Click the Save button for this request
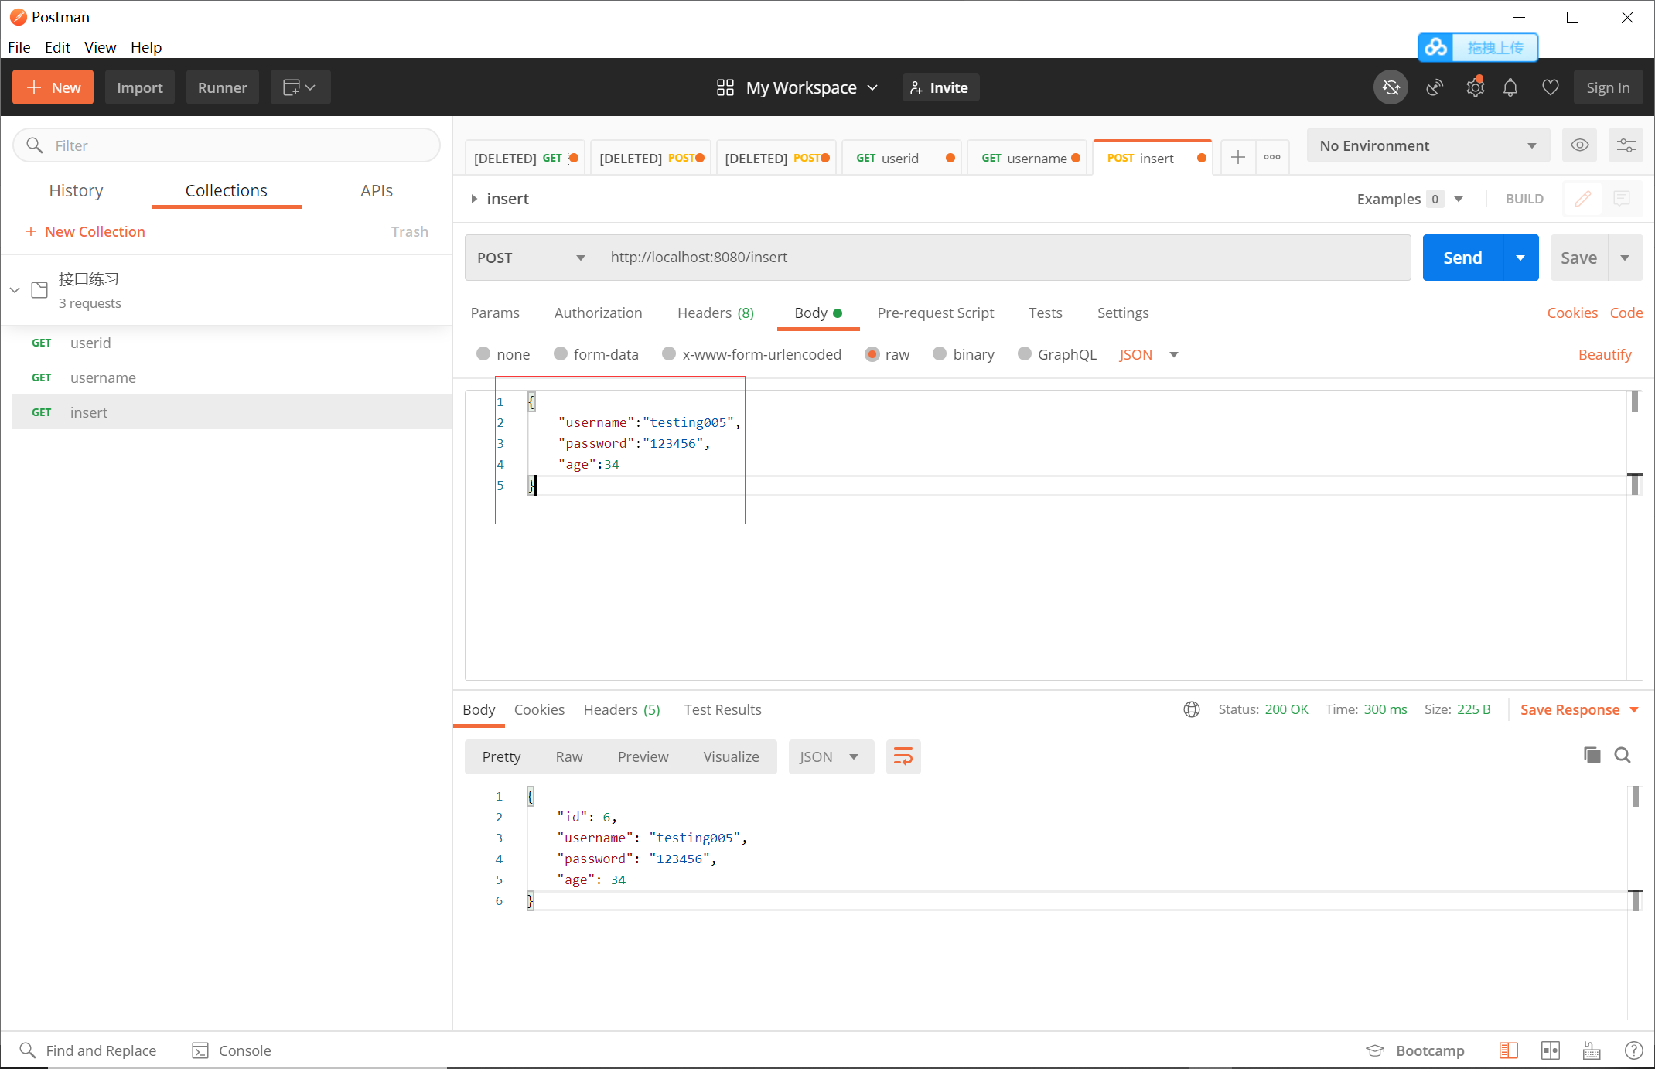 (x=1579, y=256)
